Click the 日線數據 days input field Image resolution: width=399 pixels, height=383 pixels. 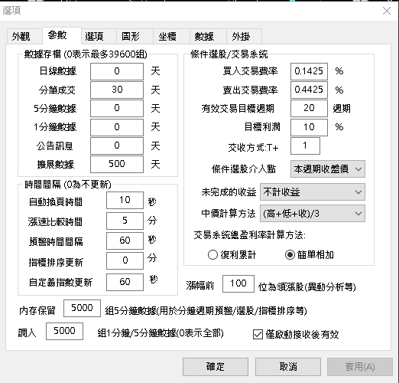tap(117, 71)
